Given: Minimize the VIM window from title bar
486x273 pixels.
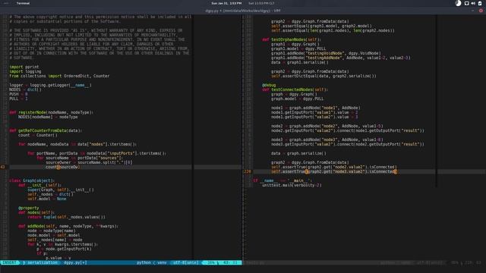Looking at the screenshot, I should (x=473, y=11).
